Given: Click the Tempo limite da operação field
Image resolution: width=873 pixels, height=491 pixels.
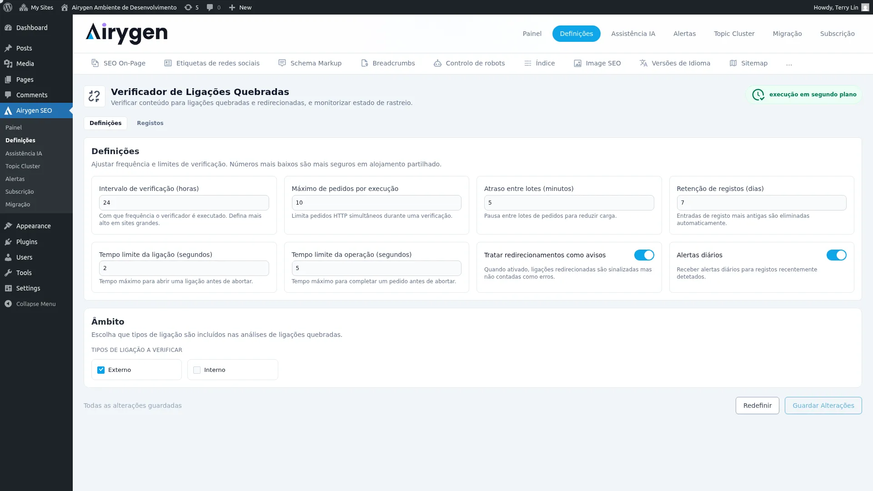Looking at the screenshot, I should click(376, 268).
